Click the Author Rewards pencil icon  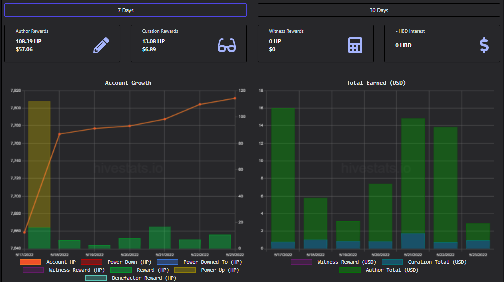(x=101, y=45)
